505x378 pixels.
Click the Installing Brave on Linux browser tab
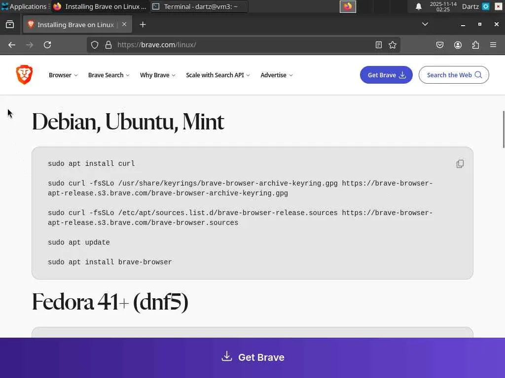click(x=77, y=25)
